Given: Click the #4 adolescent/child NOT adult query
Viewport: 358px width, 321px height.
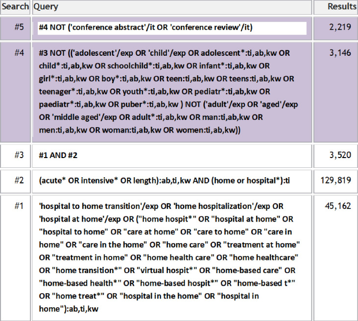Looking at the screenshot, I should click(168, 92).
